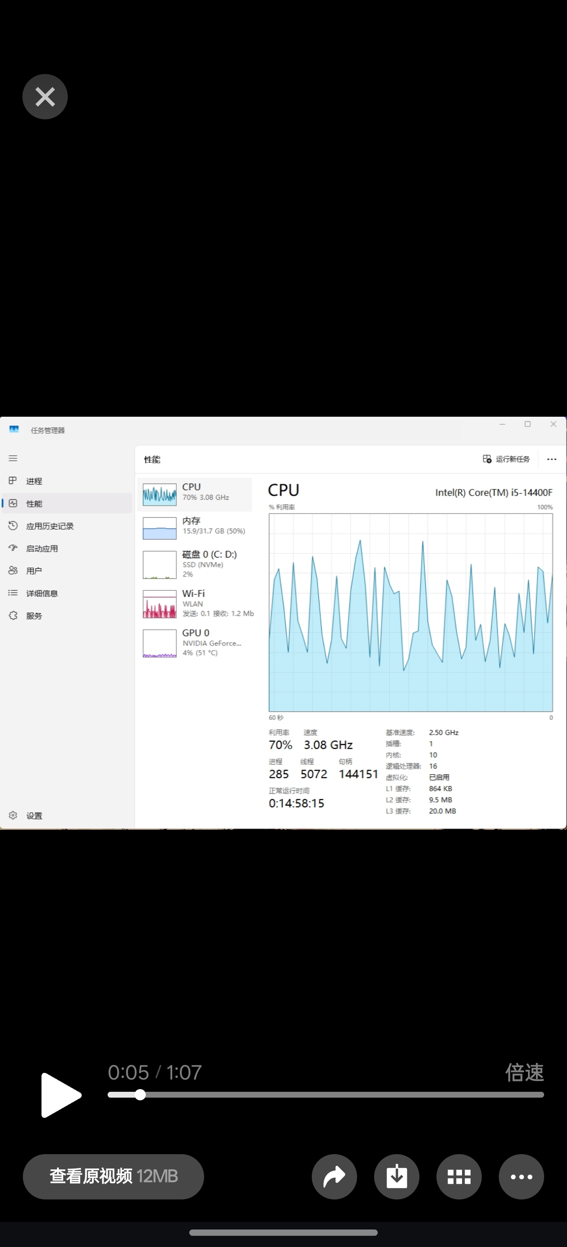Open the three-dot more options button
Viewport: 567px width, 1247px height.
(x=522, y=1176)
